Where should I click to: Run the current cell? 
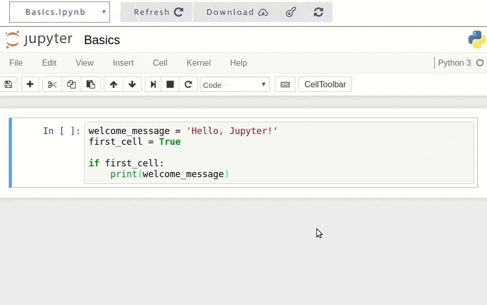(x=153, y=84)
